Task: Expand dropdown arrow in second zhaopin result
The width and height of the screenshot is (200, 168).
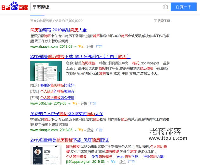Action: [75, 130]
